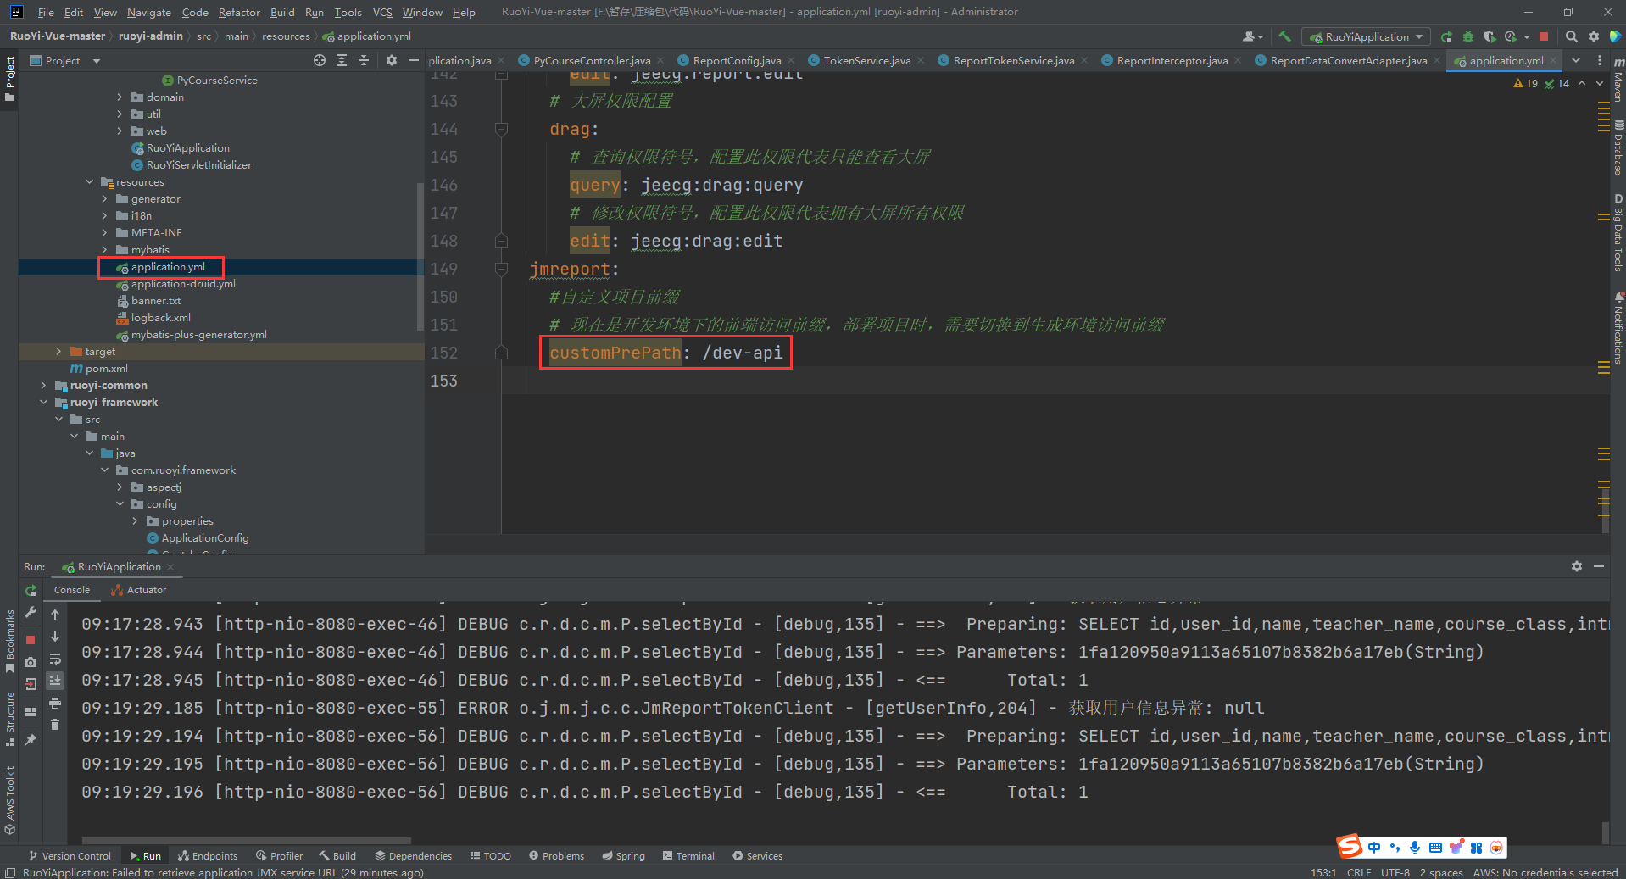This screenshot has height=879, width=1626.
Task: Pin the Run tab with pin icon
Action: (31, 740)
